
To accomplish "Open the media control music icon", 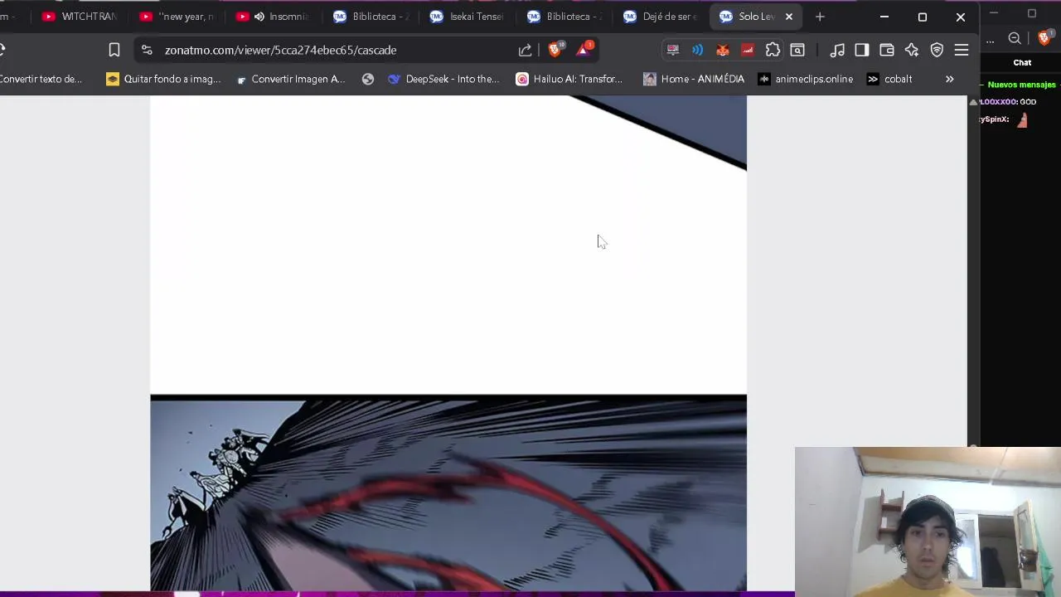I will (837, 50).
